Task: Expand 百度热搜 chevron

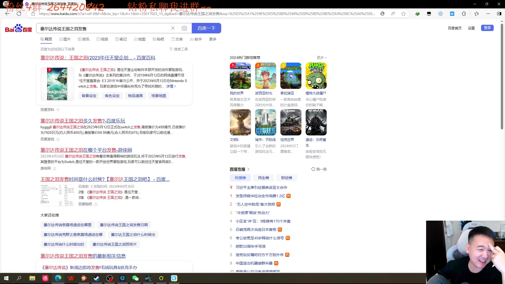Action: click(x=248, y=169)
